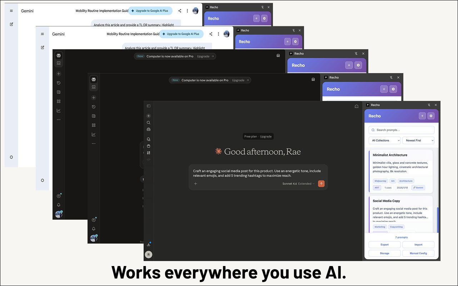Screen dimensions: 458x286
Task: Open settings gear in the front Gemini window
Action: pos(43,180)
